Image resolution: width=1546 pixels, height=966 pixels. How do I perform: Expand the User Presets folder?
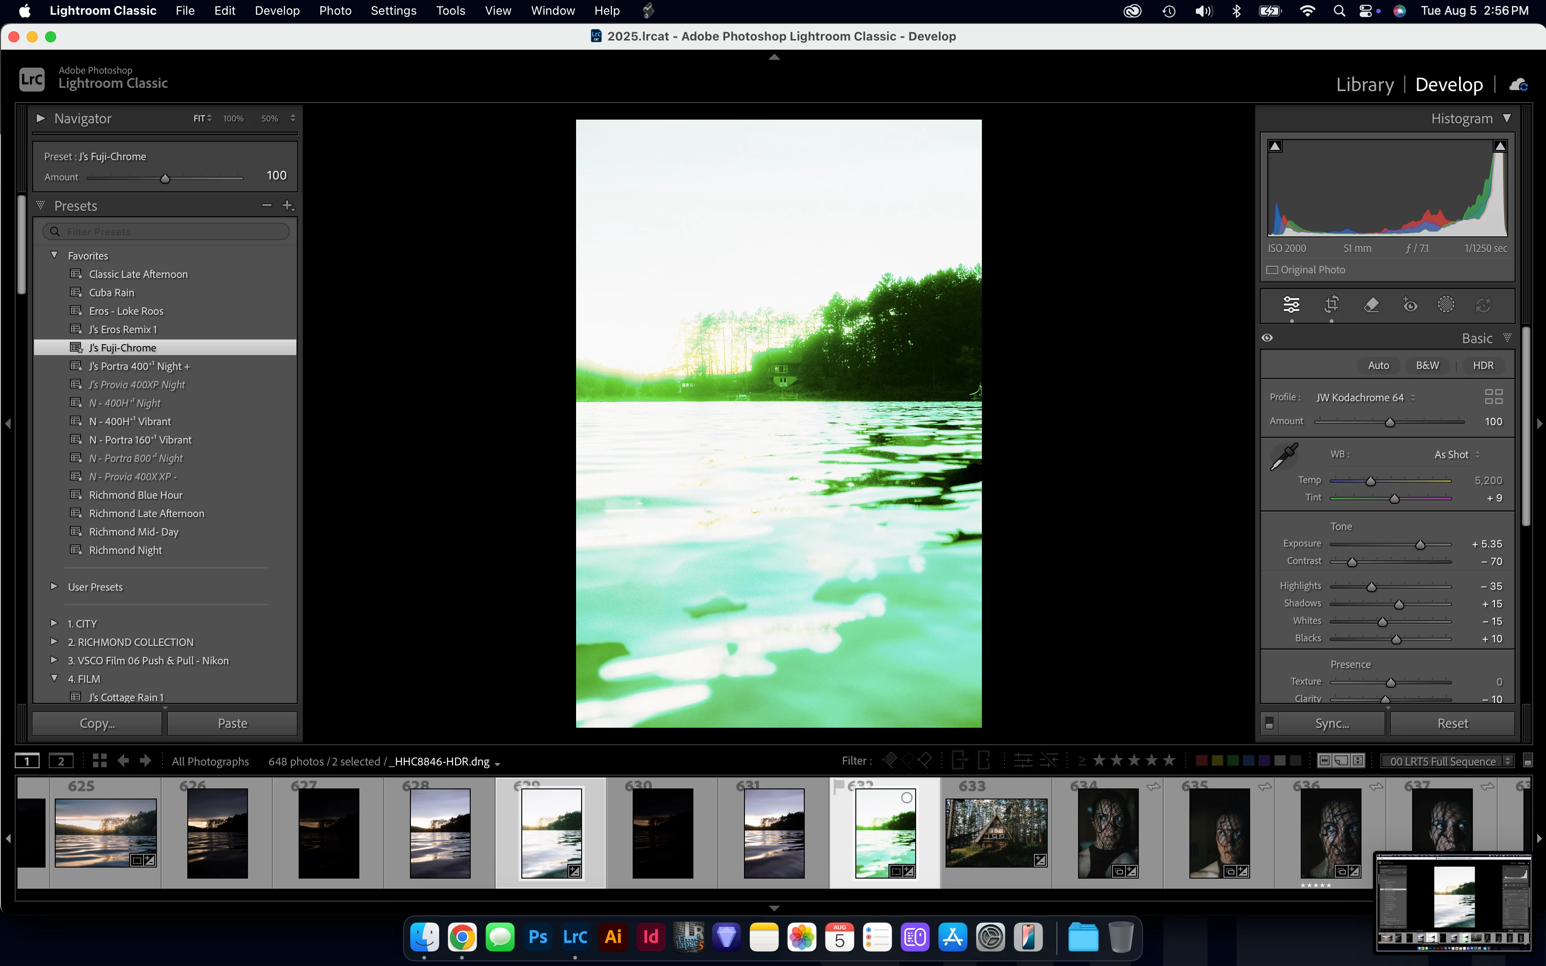pos(54,586)
